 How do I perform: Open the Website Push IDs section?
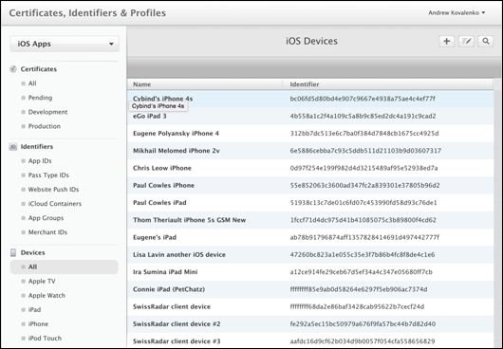click(53, 190)
